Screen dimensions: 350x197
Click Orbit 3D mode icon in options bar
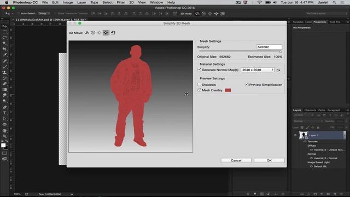(x=197, y=14)
